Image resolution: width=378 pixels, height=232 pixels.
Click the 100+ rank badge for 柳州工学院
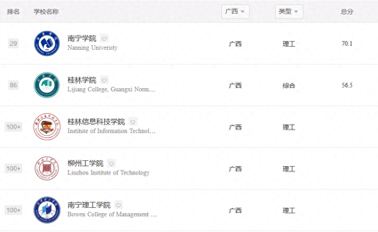[x=13, y=168]
